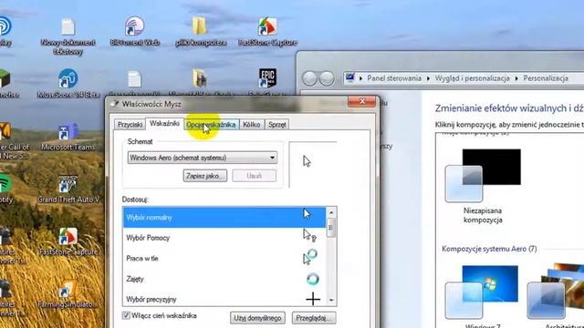The height and width of the screenshot is (328, 584).
Task: Click Panel sterowania breadcrumb link
Action: pyautogui.click(x=394, y=78)
